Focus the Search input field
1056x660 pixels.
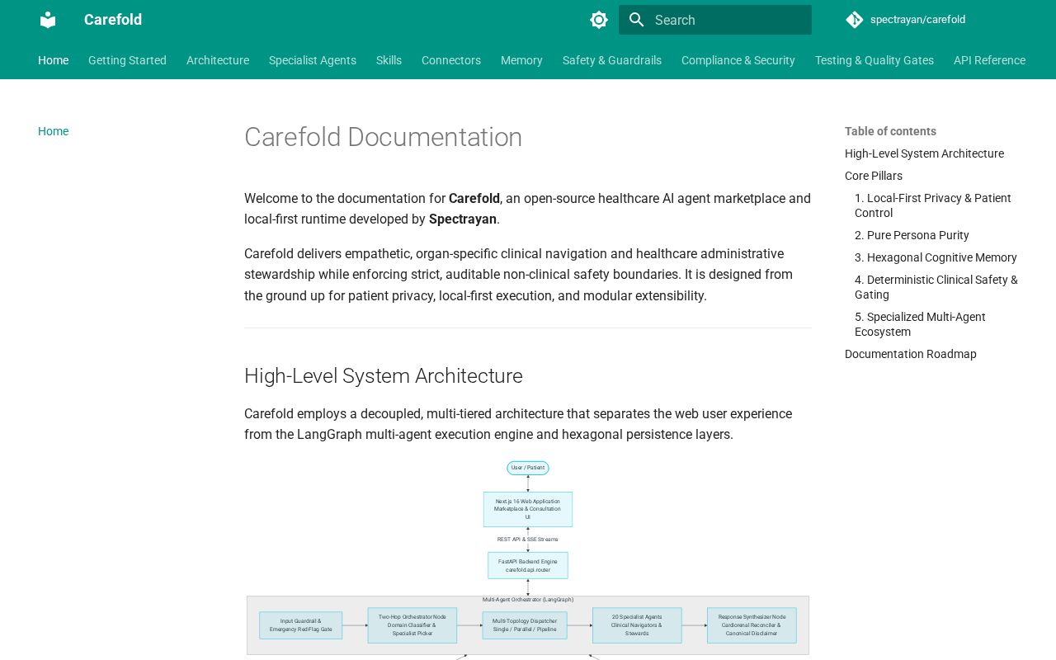pos(715,20)
